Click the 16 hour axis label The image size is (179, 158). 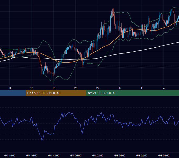click(32, 88)
